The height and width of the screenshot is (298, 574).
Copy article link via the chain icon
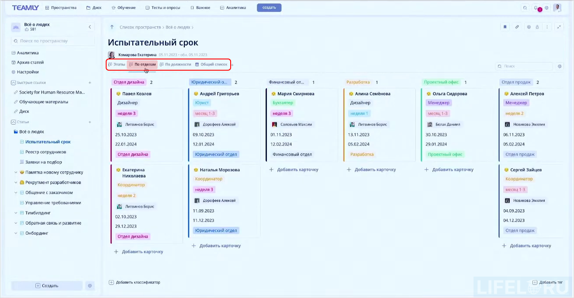tap(517, 27)
